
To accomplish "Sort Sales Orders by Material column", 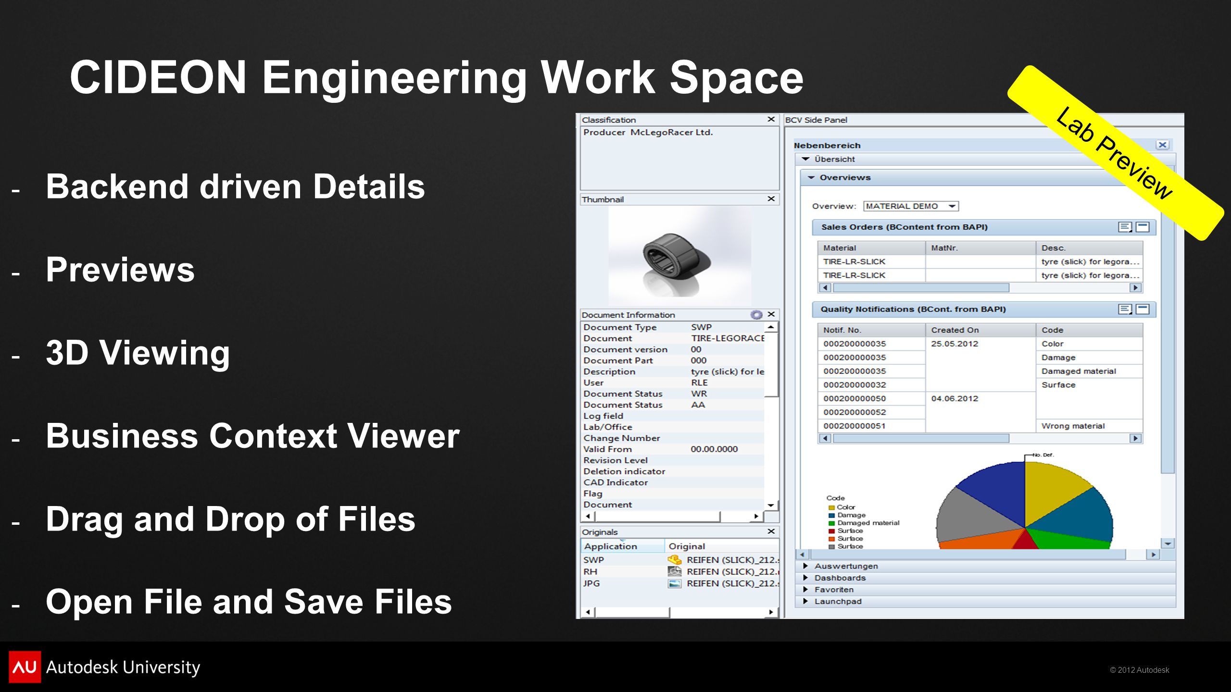I will (871, 248).
